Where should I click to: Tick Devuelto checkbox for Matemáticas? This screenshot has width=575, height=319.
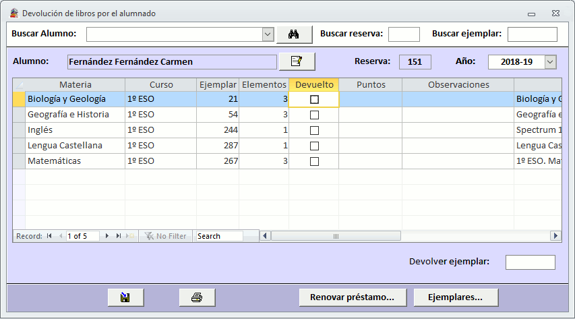pyautogui.click(x=314, y=161)
